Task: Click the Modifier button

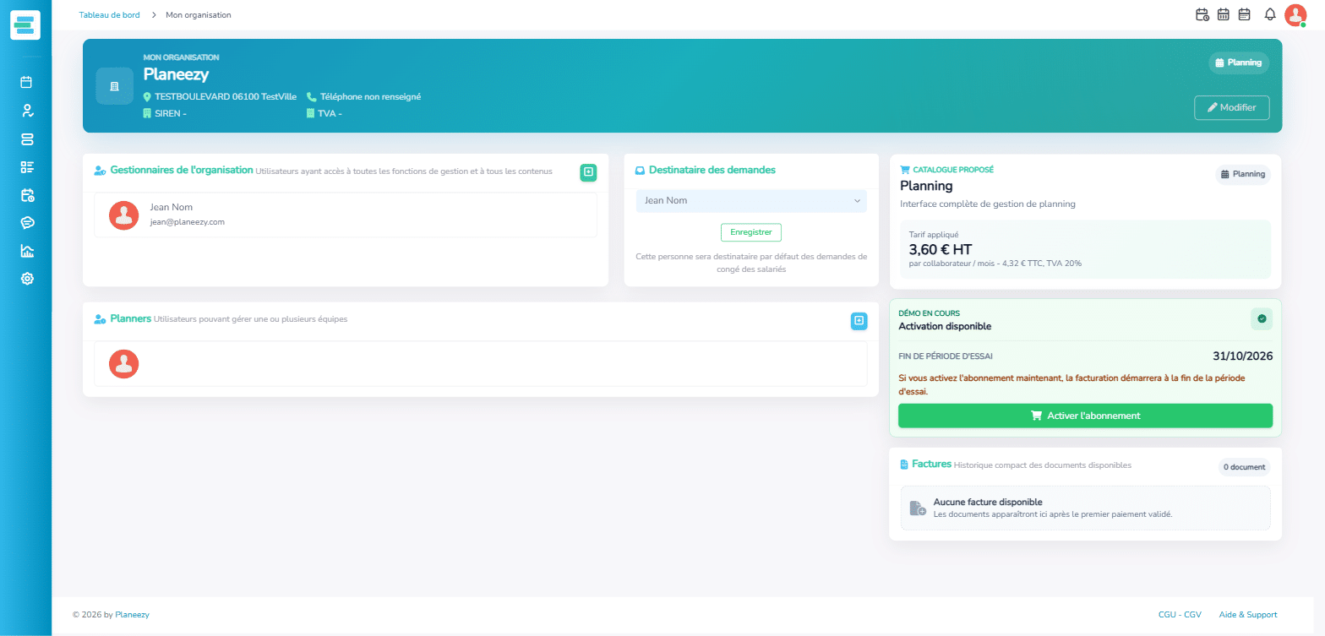Action: (1231, 108)
